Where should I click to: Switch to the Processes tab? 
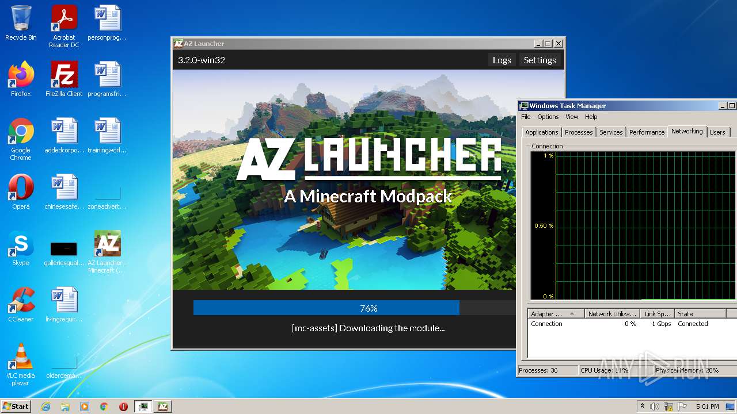(579, 132)
